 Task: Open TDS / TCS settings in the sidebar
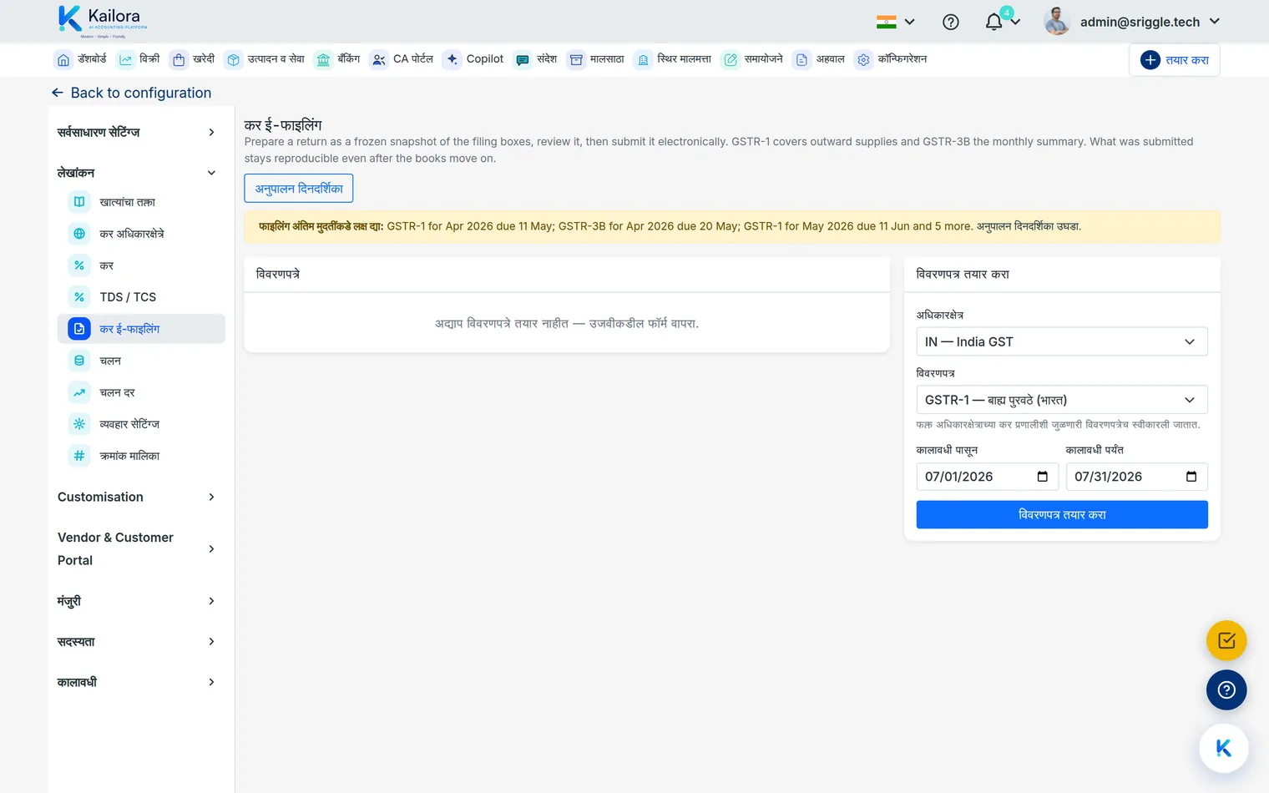pos(141,297)
